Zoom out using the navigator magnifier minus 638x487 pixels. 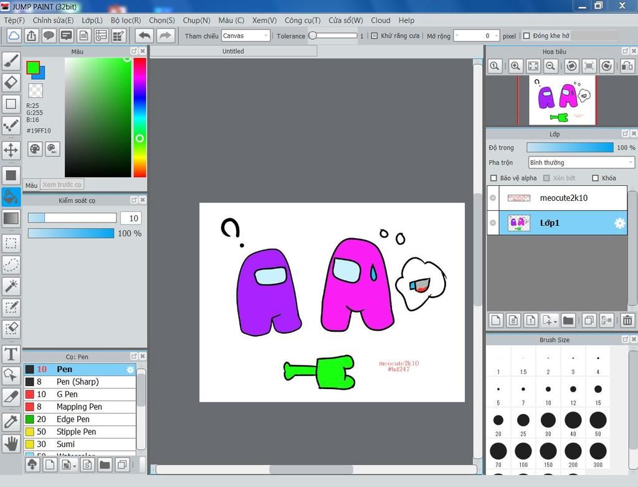(550, 66)
